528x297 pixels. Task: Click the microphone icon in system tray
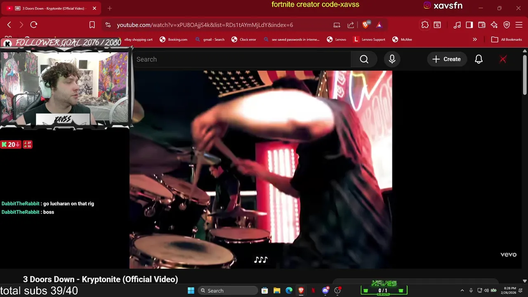(x=471, y=290)
